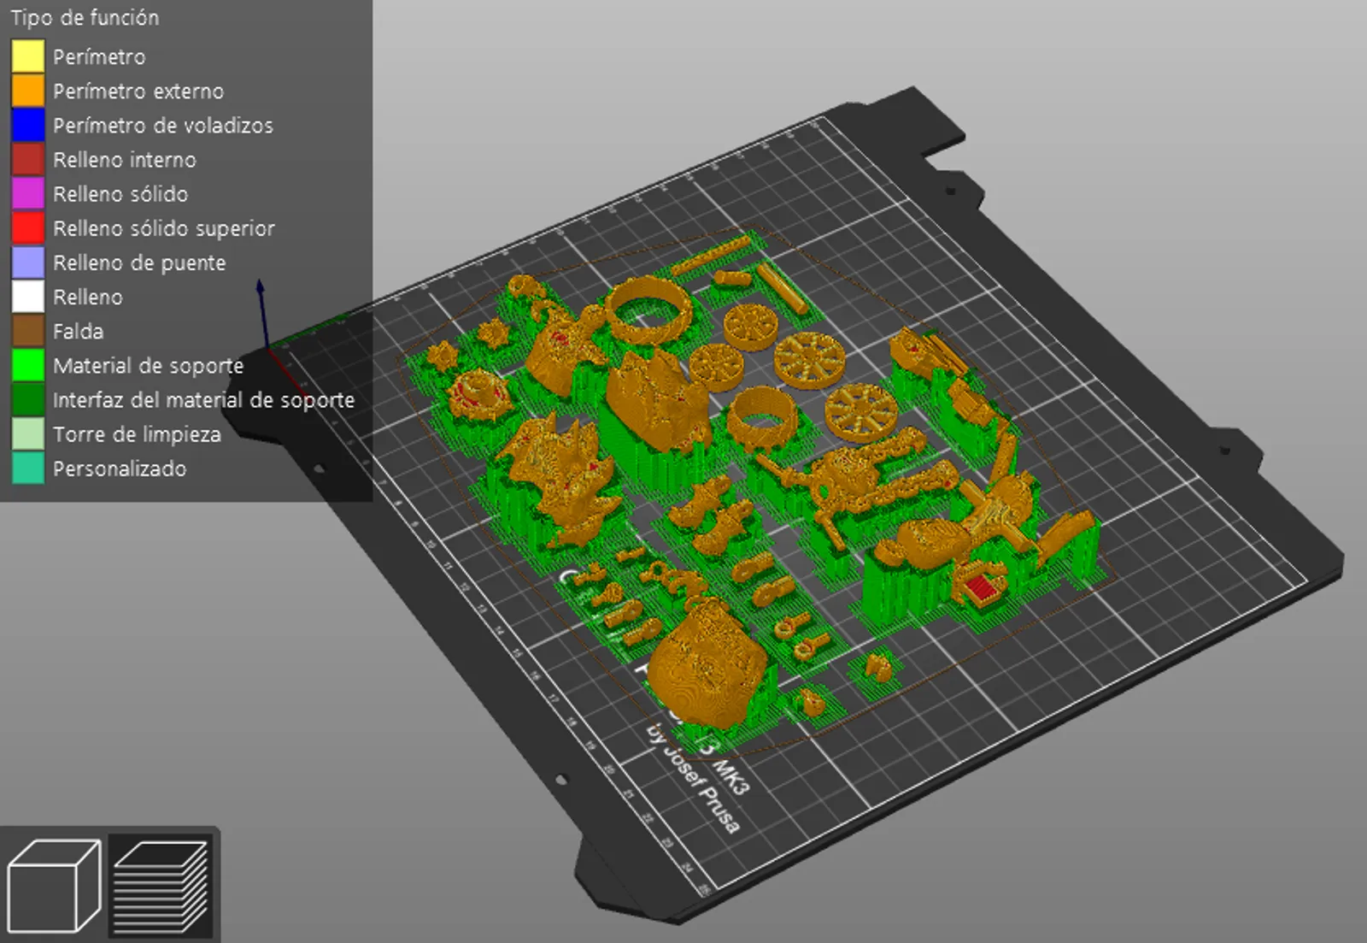Click the orange Perímetro externo swatch

[28, 91]
